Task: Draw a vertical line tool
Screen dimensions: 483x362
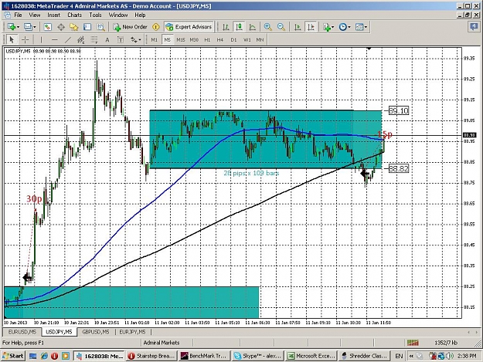Action: (41, 39)
